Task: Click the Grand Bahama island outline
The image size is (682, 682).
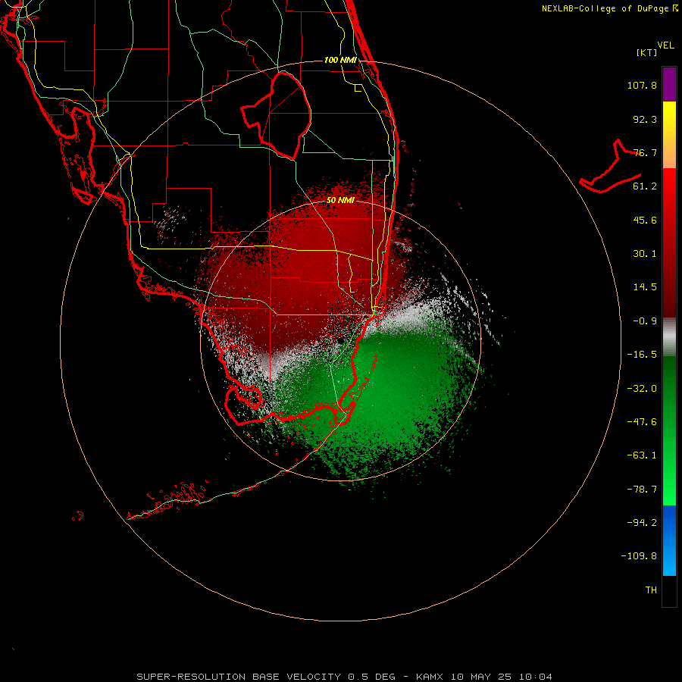Action: 611,166
